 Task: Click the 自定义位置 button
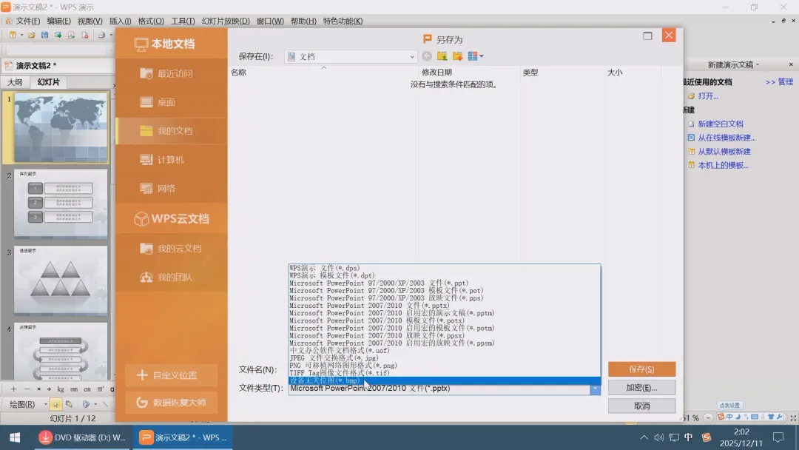[x=171, y=375]
